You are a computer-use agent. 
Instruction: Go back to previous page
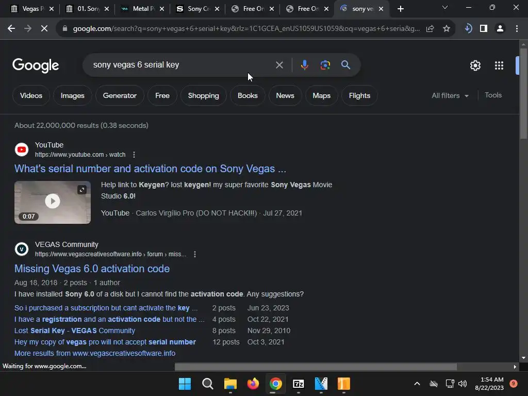[11, 29]
